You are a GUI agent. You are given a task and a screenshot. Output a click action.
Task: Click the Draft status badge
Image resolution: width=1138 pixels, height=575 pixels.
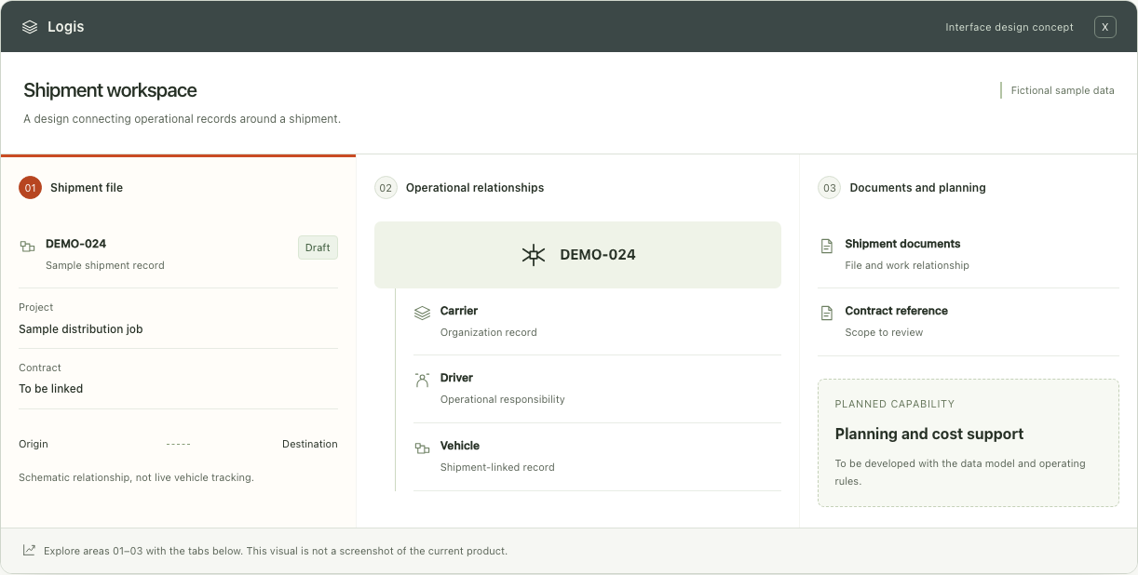318,247
